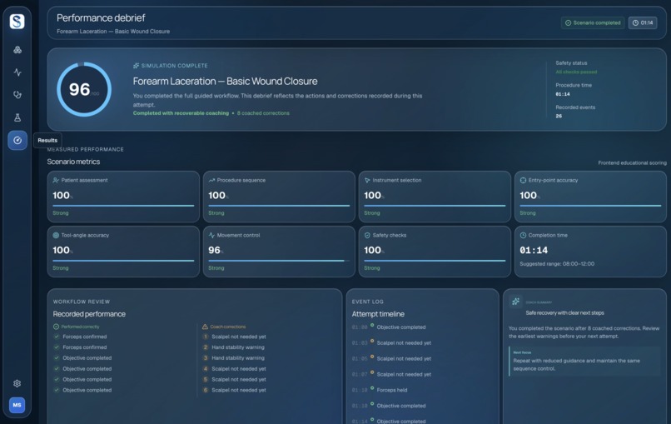The image size is (671, 424).
Task: Click the circular 96 score gauge
Action: click(x=84, y=89)
